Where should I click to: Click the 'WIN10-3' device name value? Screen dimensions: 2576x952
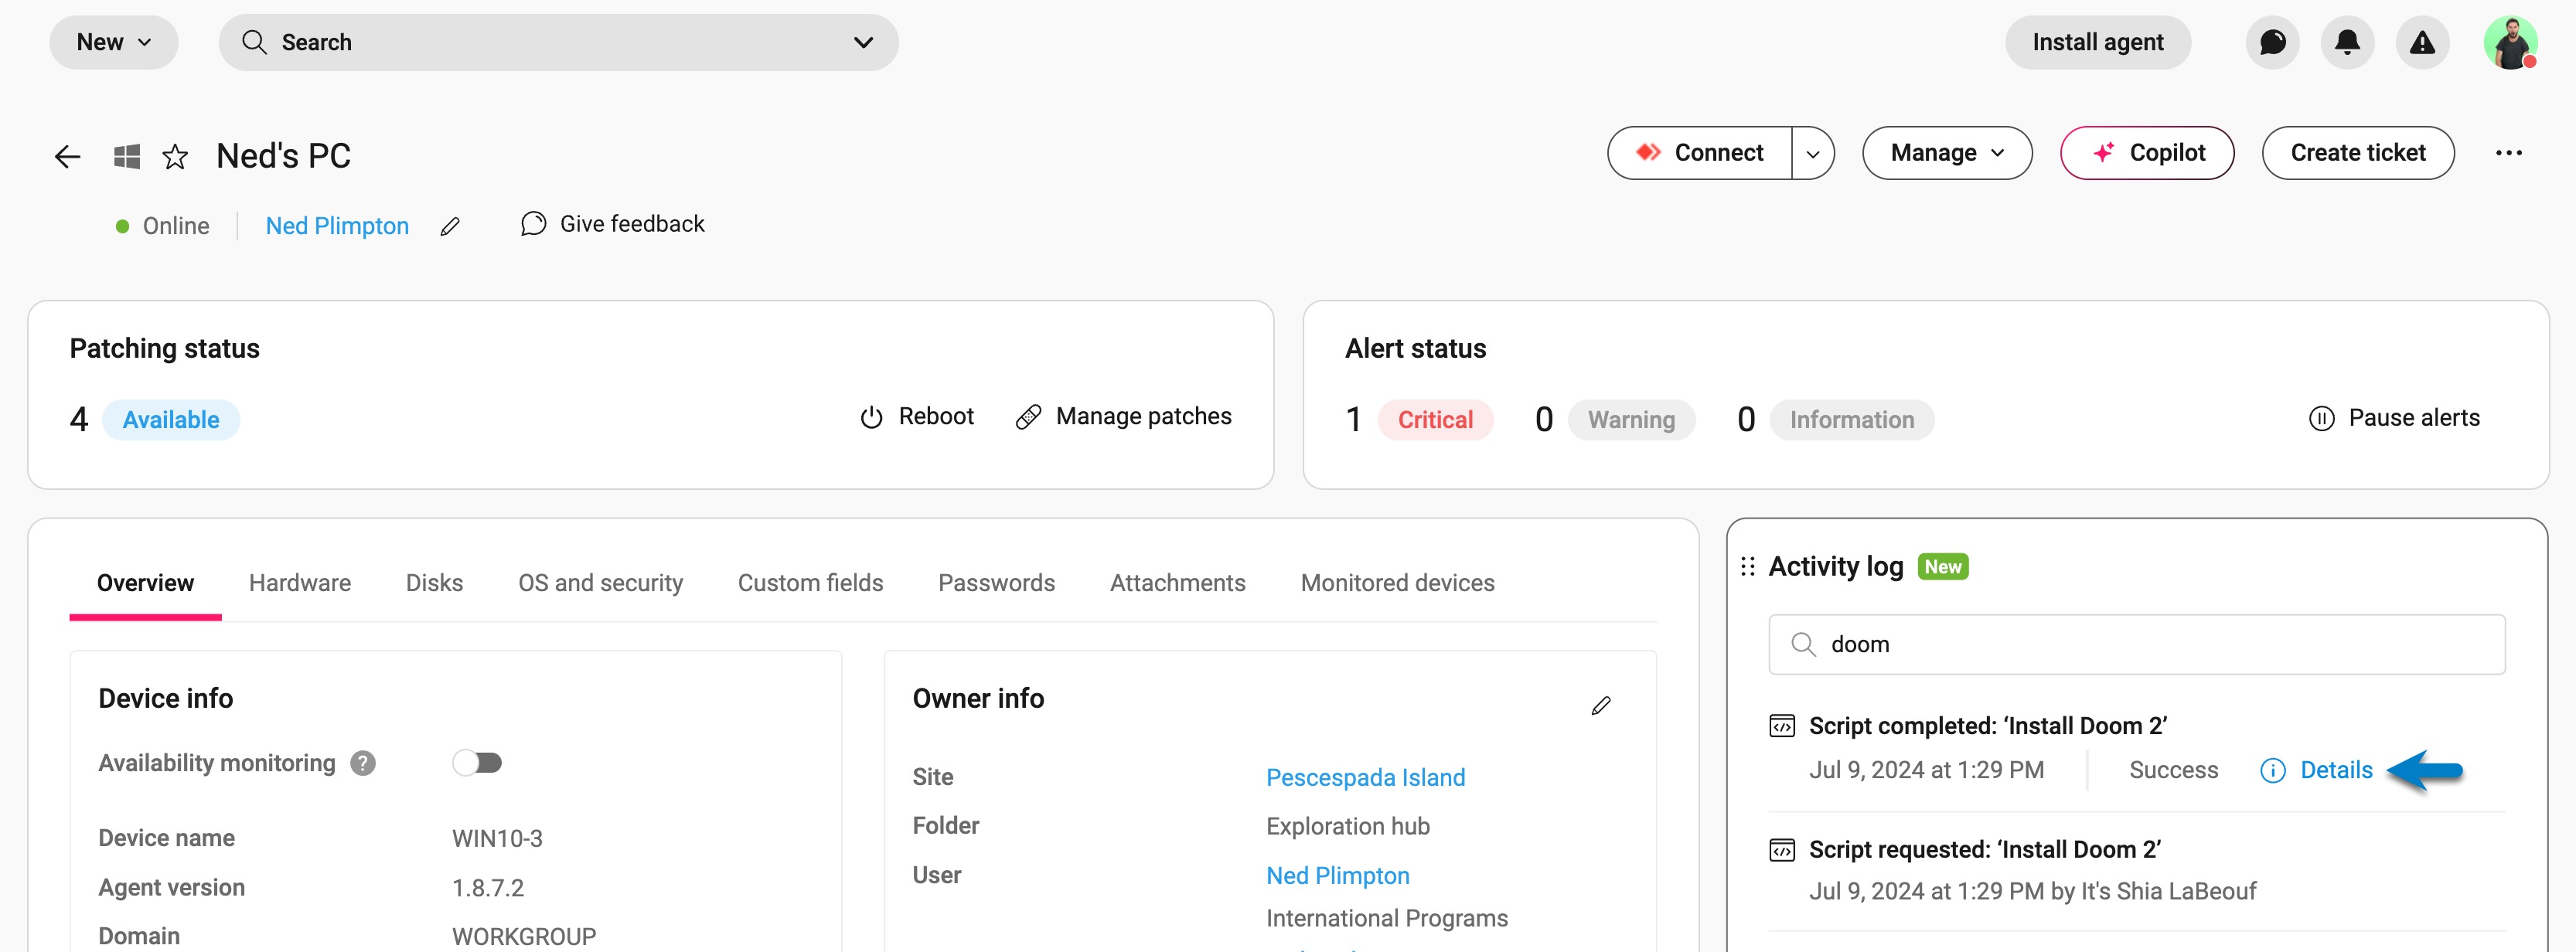pyautogui.click(x=497, y=839)
